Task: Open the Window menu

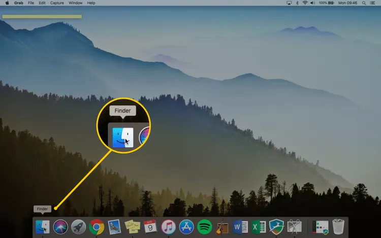Action: [75, 3]
